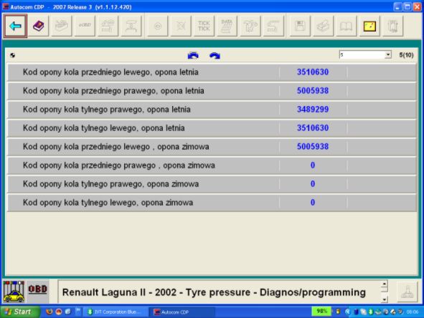Click value 0 for front right winter tyre
Image resolution: width=424 pixels, height=318 pixels.
coord(313,165)
